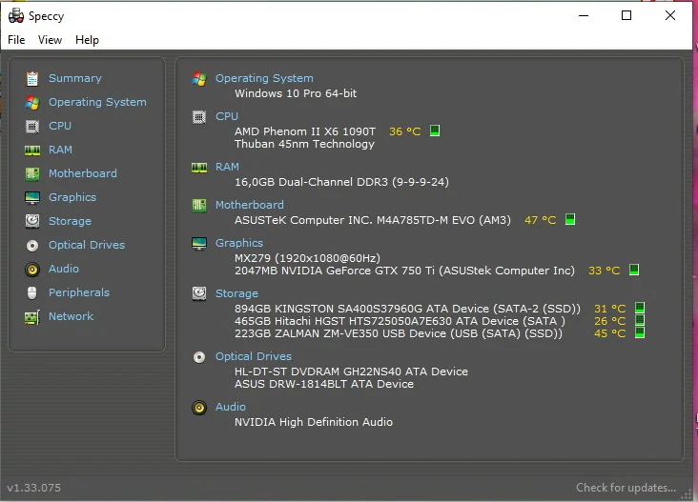
Task: Click the NVIDIA High Definition Audio text
Action: 314,422
